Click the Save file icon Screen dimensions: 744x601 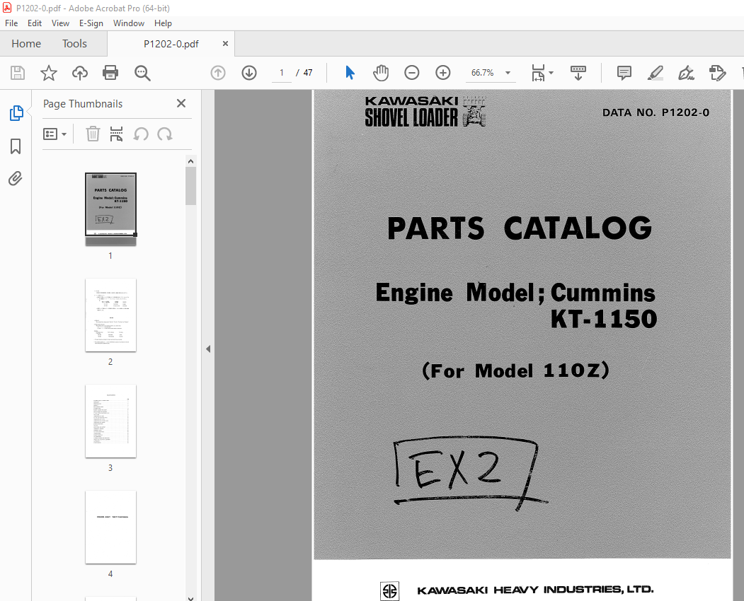tap(18, 73)
